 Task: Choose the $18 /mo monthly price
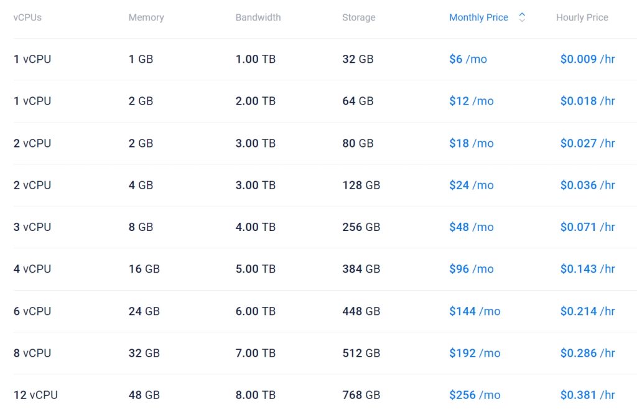(x=471, y=143)
